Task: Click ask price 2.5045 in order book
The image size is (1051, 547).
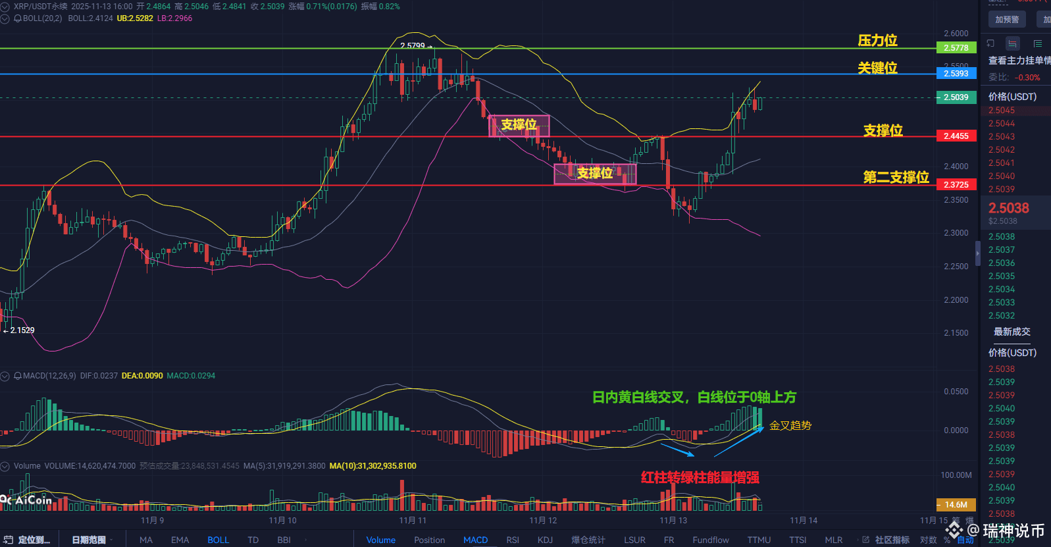Action: pos(1002,111)
